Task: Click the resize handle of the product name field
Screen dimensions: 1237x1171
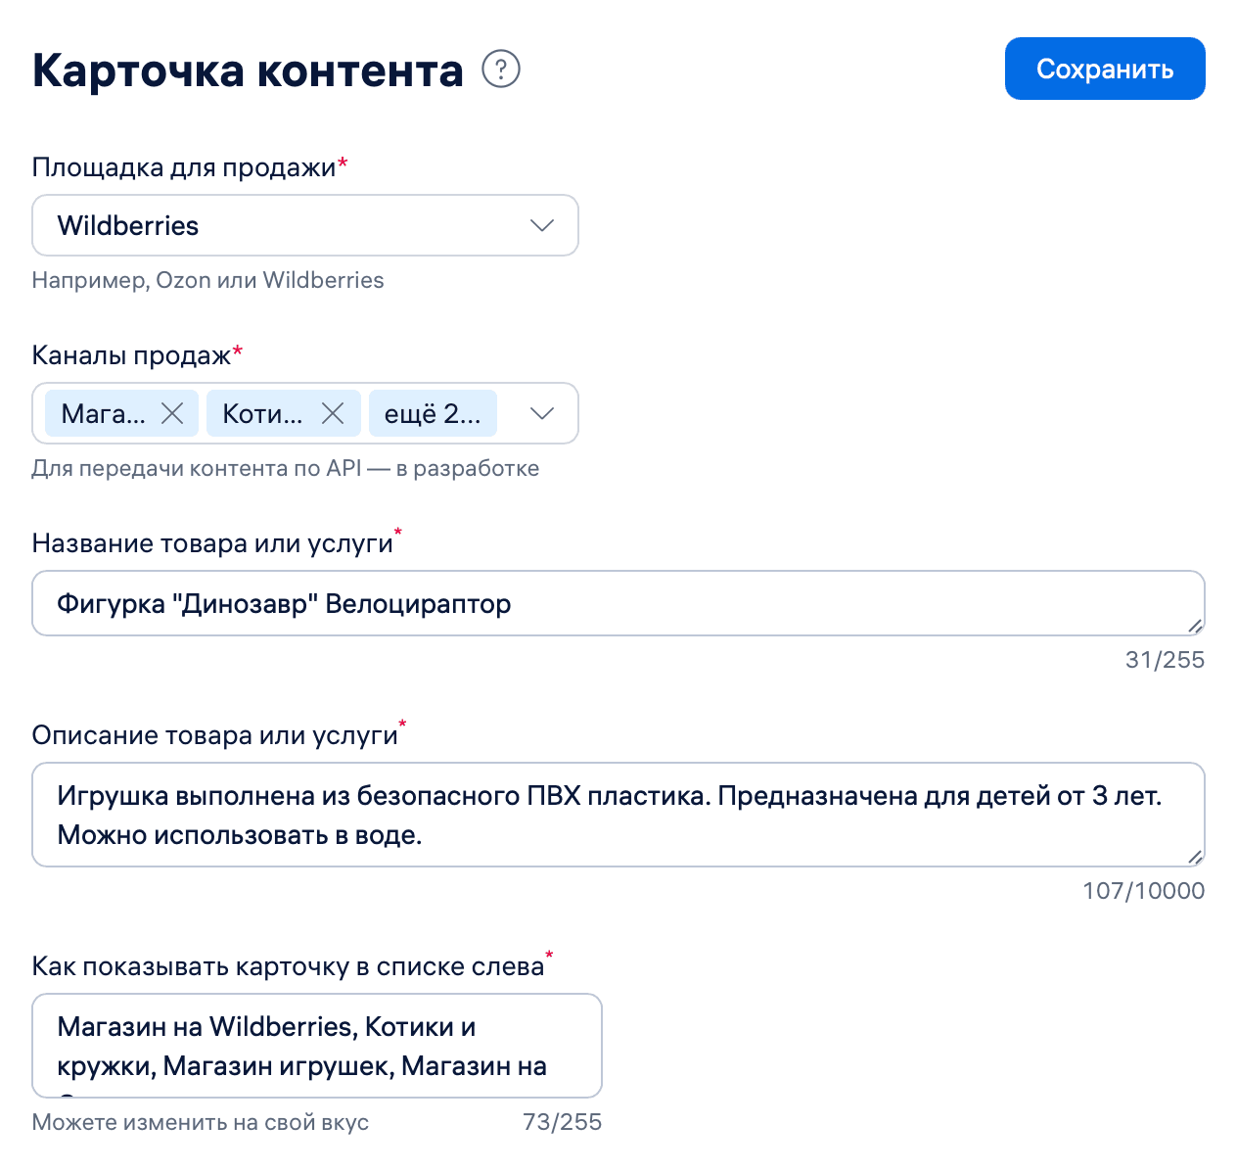Action: pos(1196,629)
